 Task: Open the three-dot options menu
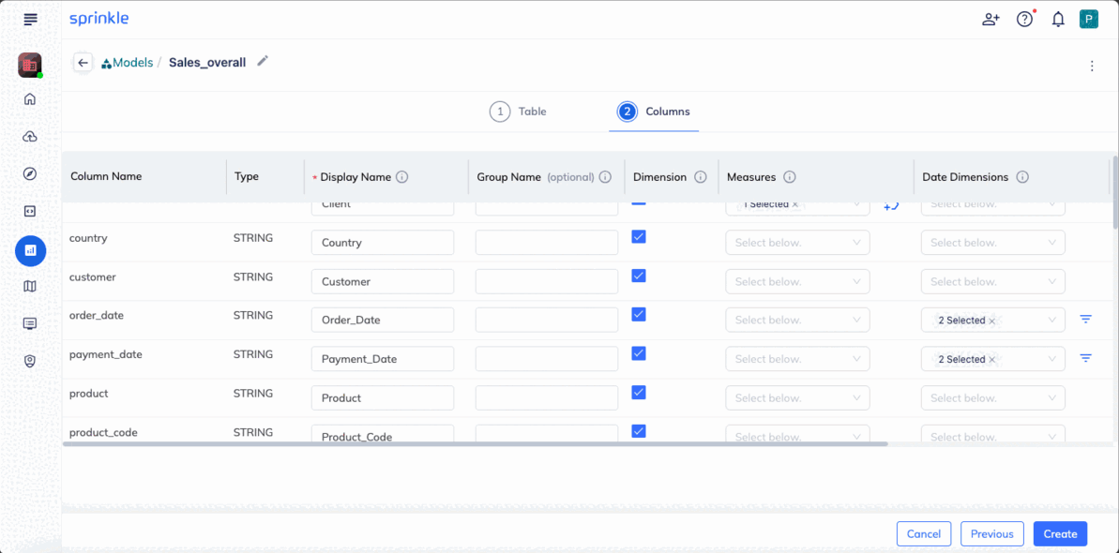(1091, 67)
